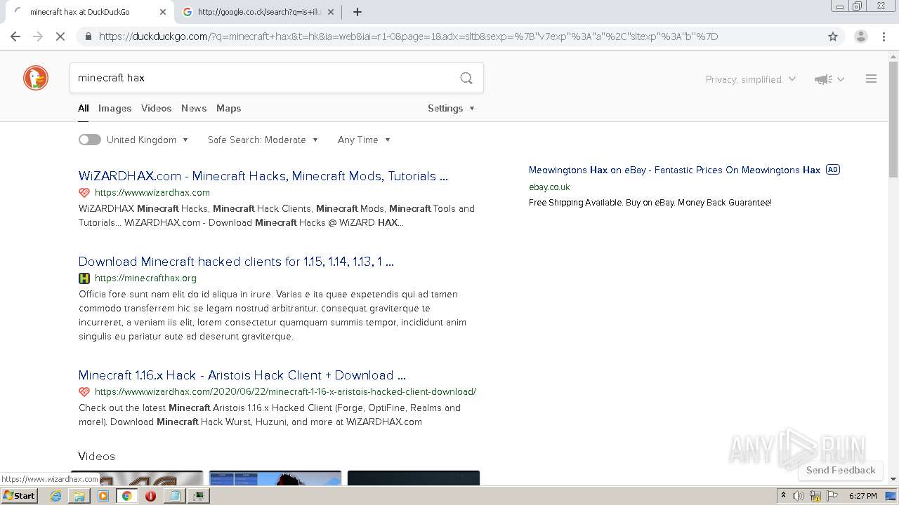The width and height of the screenshot is (899, 505).
Task: Click the wizardhax.com favicon of first result
Action: tap(84, 192)
